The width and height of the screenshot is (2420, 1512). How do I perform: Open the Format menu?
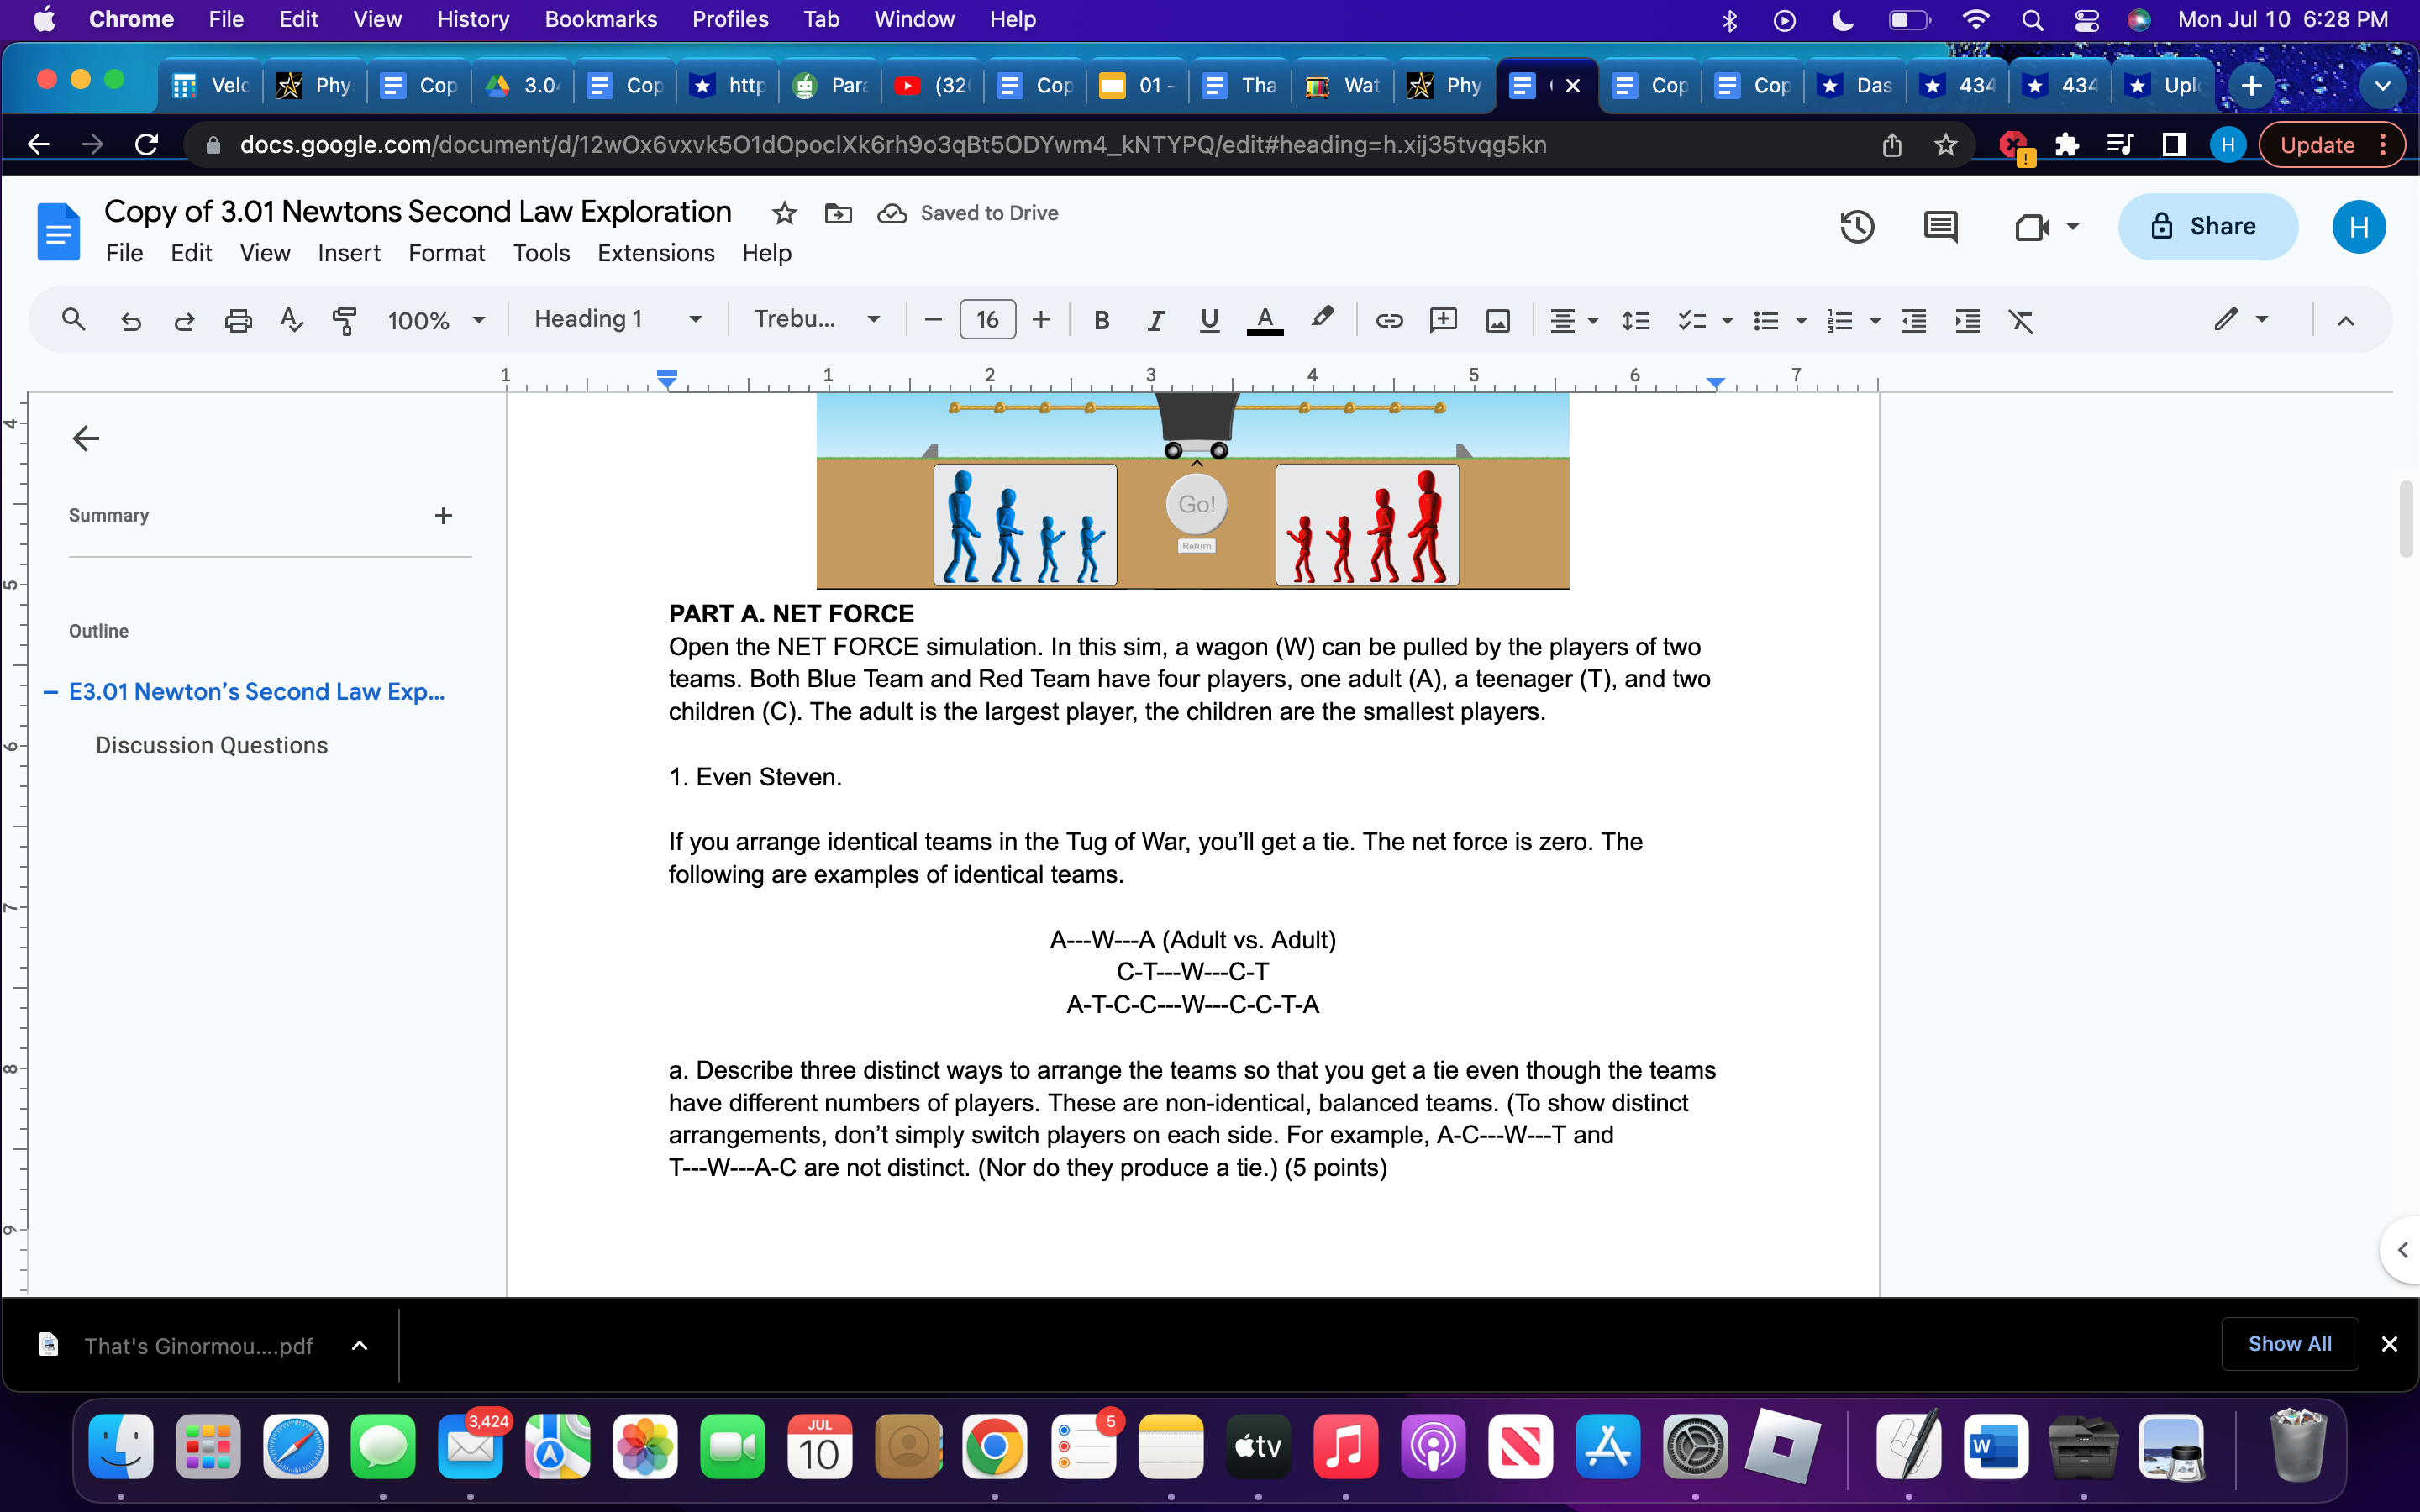point(446,253)
